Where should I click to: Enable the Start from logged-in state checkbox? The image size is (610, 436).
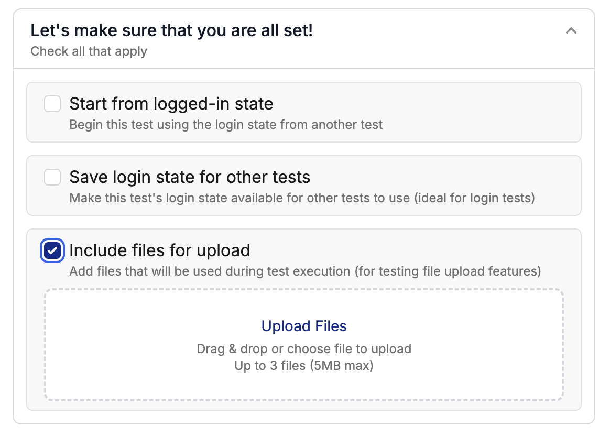tap(52, 104)
